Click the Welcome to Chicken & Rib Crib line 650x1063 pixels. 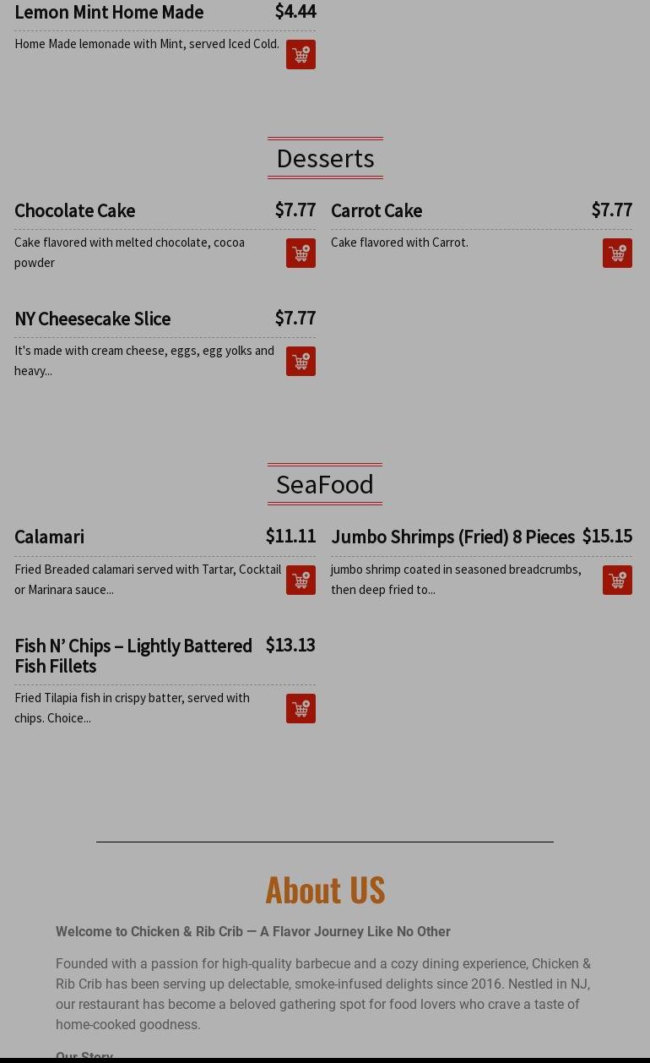253,931
